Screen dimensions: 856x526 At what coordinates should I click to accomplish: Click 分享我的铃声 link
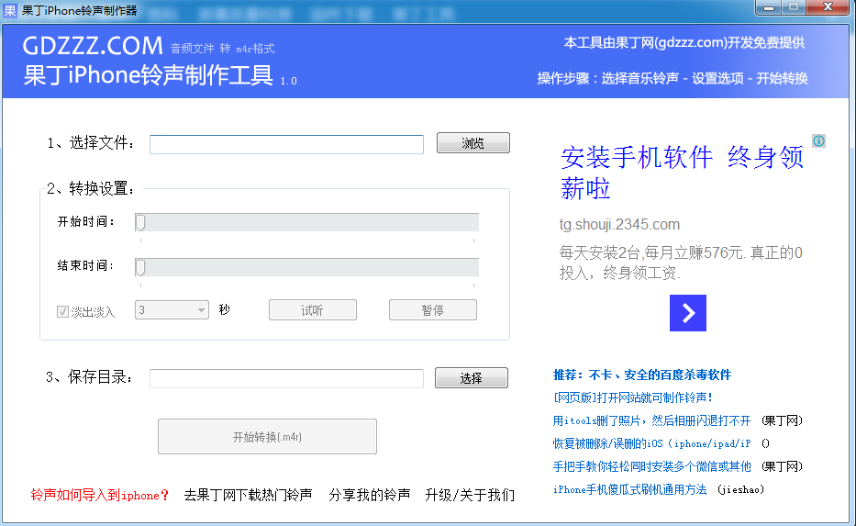click(369, 495)
